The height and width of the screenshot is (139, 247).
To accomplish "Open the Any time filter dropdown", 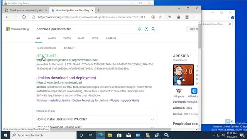I will [69, 48].
